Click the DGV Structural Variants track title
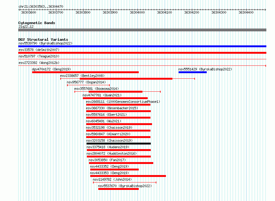 (43, 40)
